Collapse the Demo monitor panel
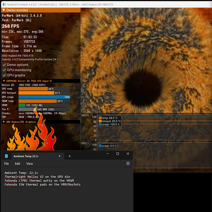The height and width of the screenshot is (212, 212). tap(4, 10)
